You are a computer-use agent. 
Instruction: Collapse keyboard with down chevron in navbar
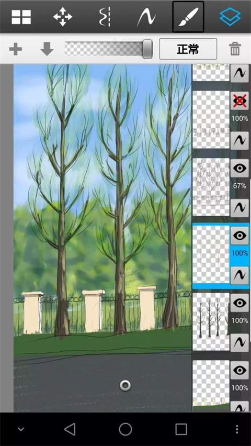pyautogui.click(x=21, y=429)
